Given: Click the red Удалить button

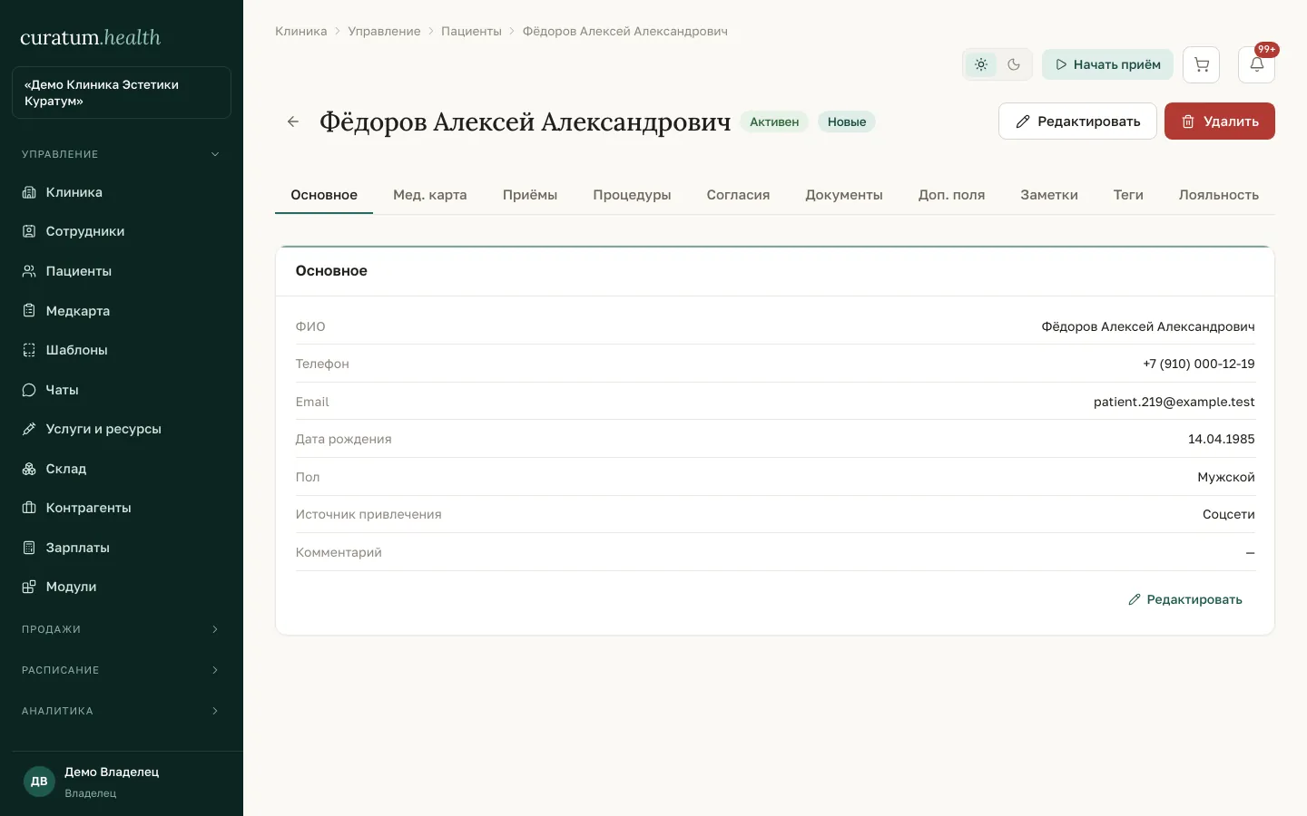Looking at the screenshot, I should point(1220,121).
